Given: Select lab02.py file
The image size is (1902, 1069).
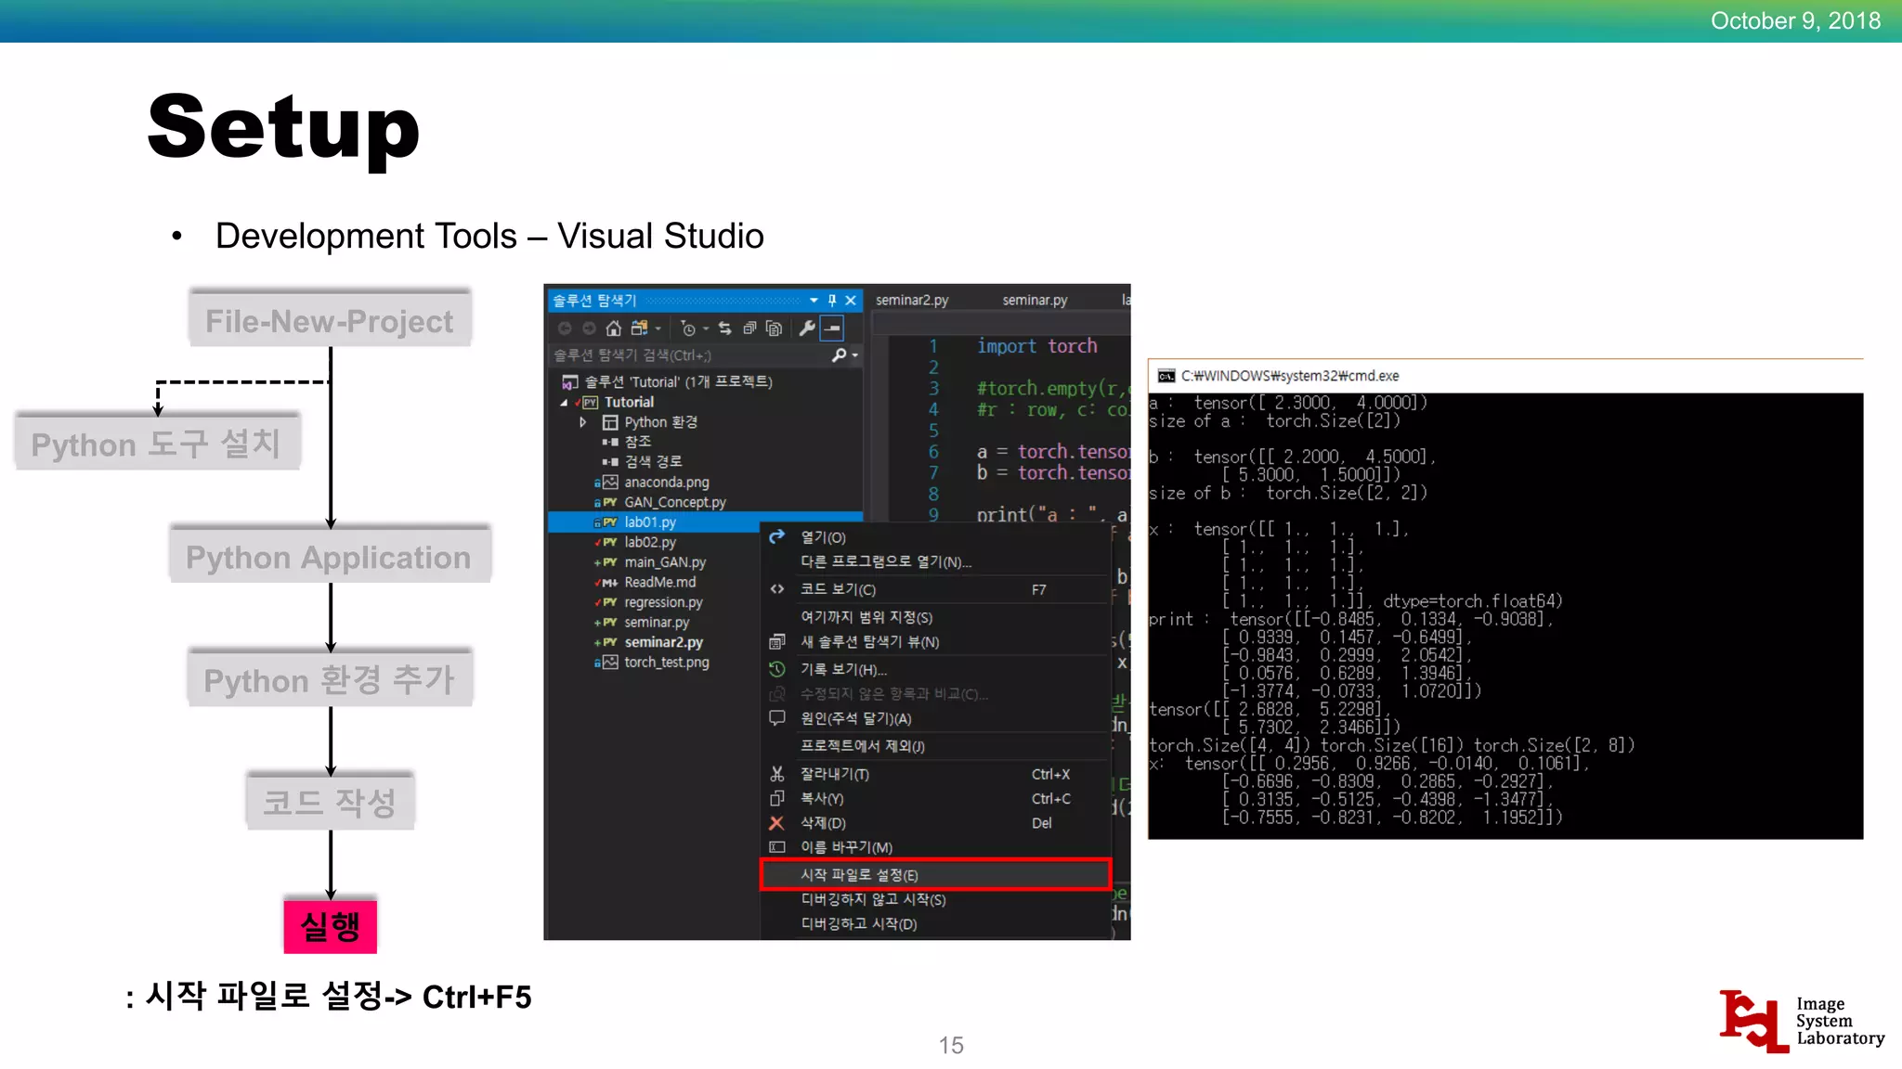Looking at the screenshot, I should (650, 542).
